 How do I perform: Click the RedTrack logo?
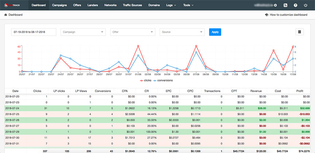(x=12, y=5)
